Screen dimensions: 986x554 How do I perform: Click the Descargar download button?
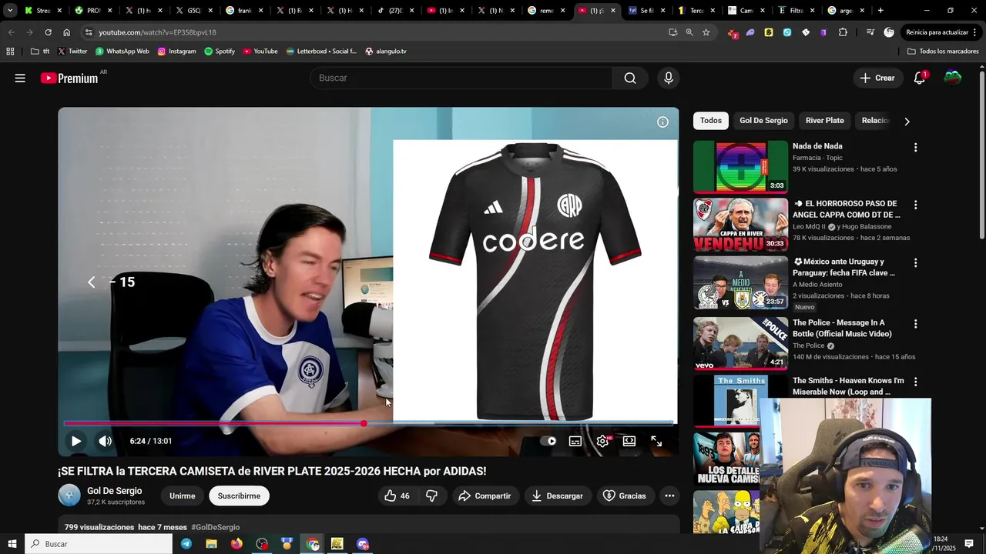coord(557,496)
